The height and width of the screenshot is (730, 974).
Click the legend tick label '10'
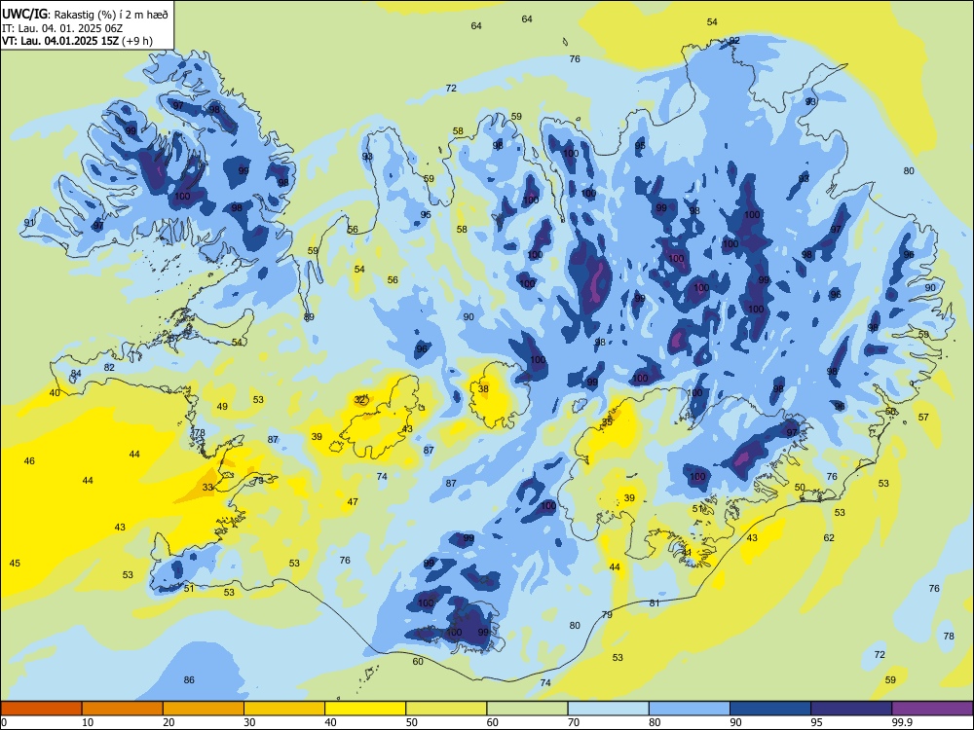(89, 722)
